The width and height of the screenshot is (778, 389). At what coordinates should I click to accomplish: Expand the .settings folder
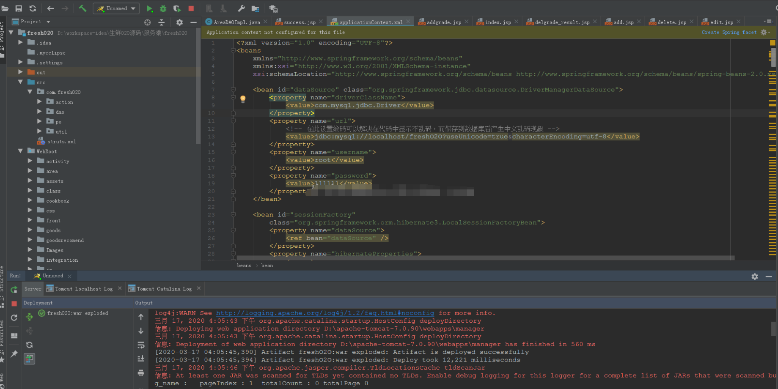(x=20, y=62)
